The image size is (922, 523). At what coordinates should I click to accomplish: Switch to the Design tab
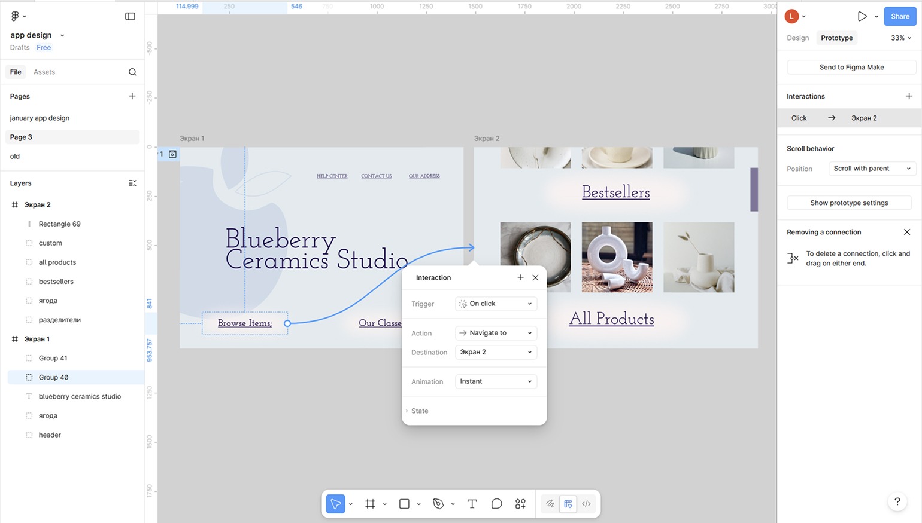click(x=797, y=38)
